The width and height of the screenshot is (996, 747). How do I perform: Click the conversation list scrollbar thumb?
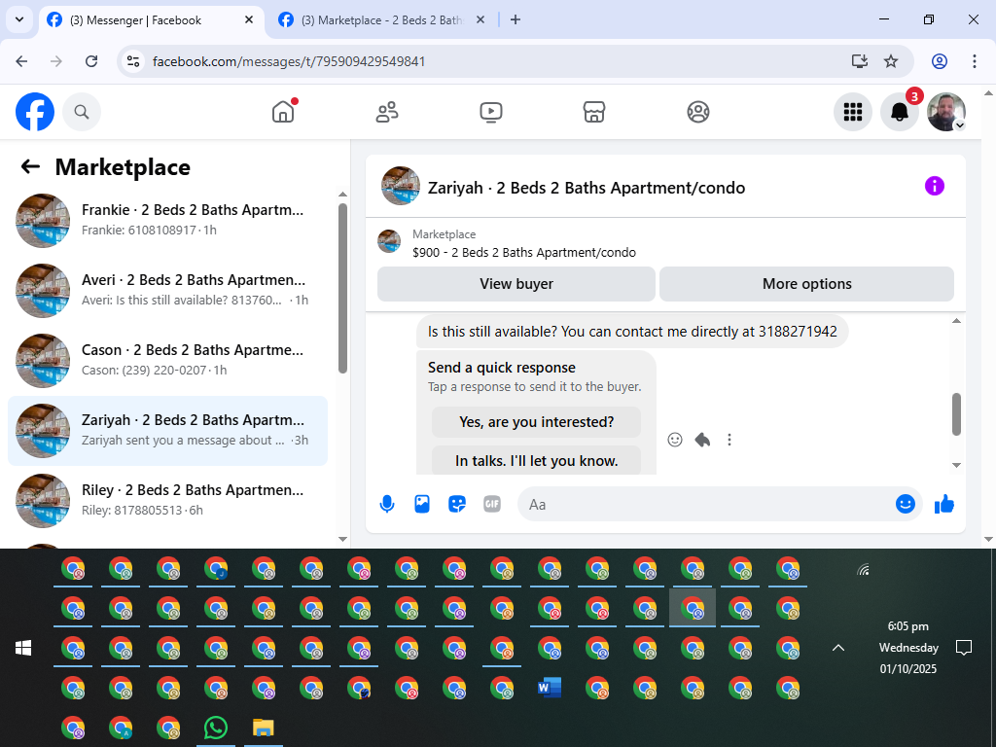(343, 288)
